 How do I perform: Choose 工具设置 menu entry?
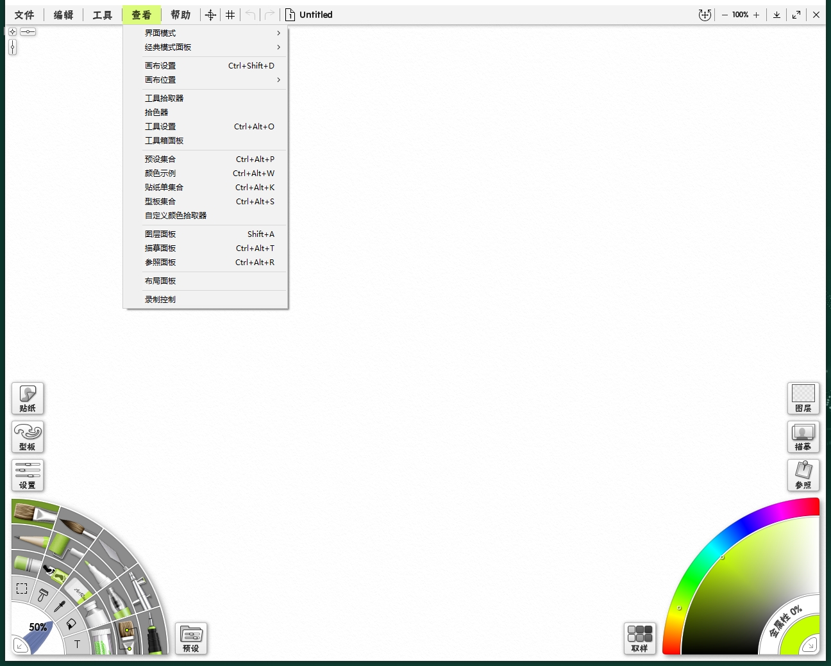coord(206,127)
